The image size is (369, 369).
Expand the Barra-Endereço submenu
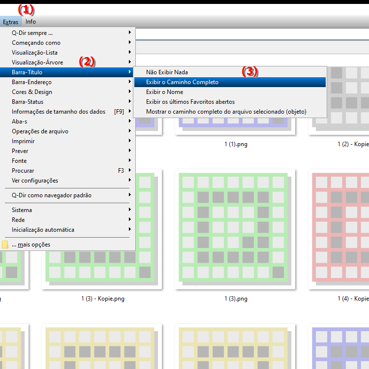31,82
